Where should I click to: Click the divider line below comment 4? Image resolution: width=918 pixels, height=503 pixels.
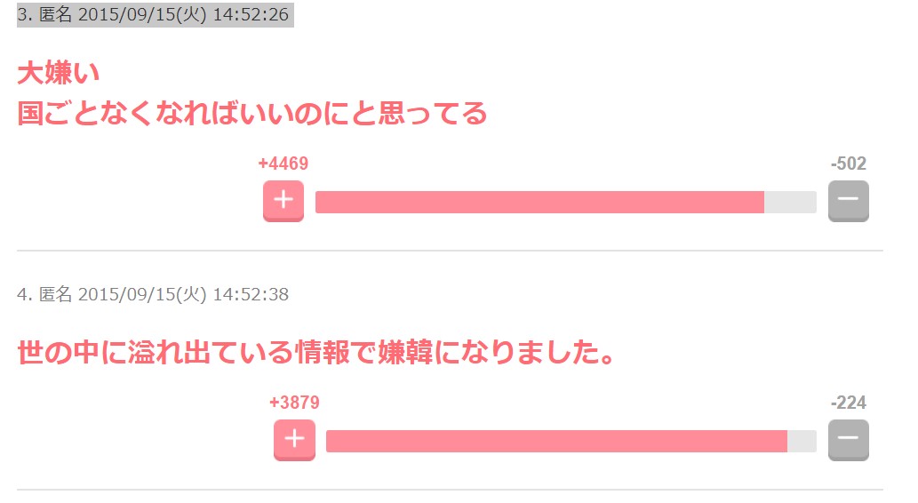point(450,490)
